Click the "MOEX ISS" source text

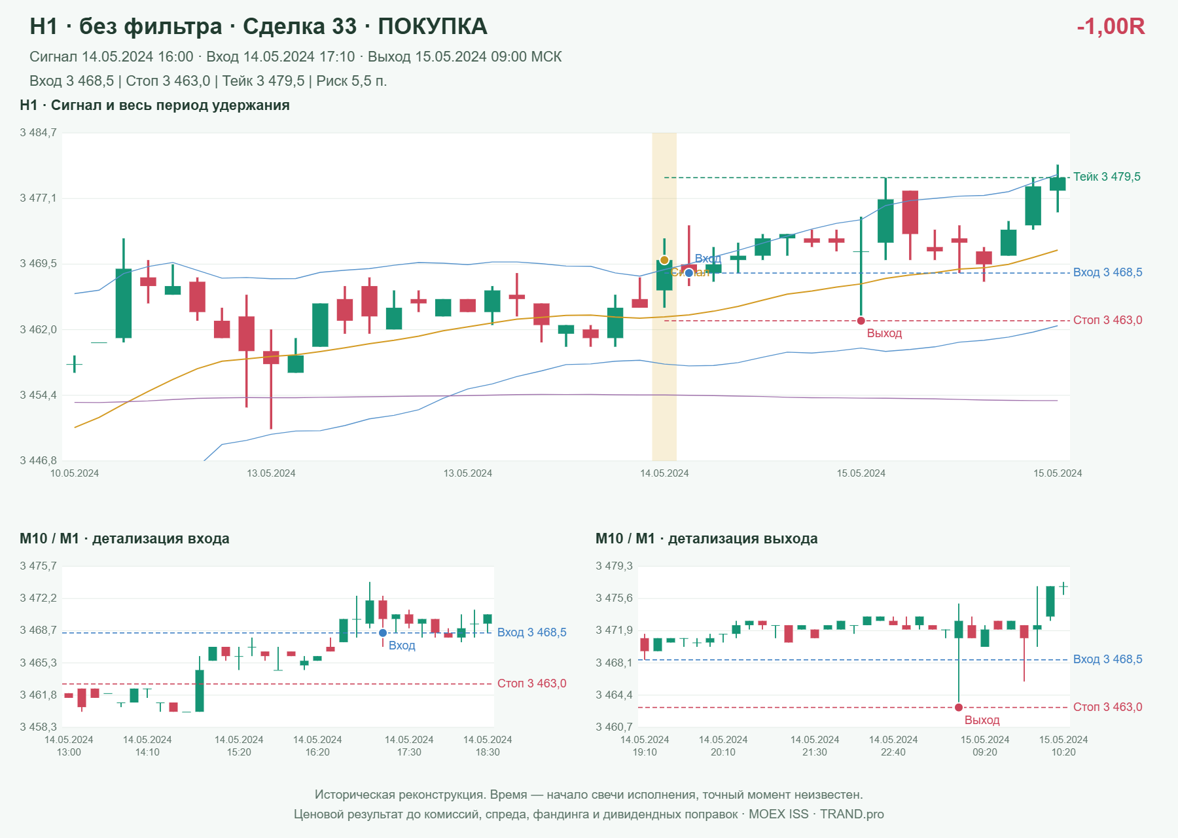point(779,814)
